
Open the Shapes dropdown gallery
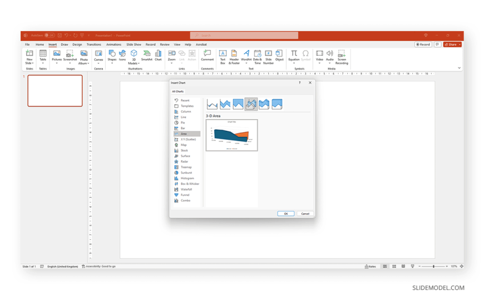point(112,63)
